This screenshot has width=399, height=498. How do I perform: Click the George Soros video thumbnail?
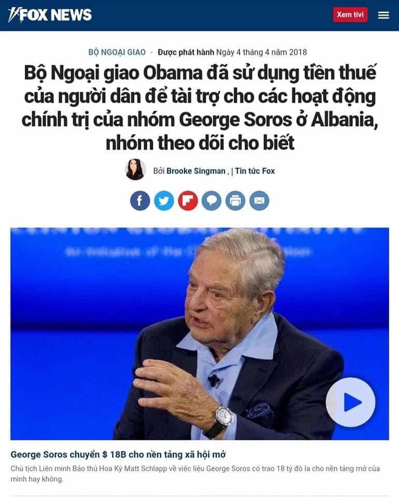coord(199,334)
